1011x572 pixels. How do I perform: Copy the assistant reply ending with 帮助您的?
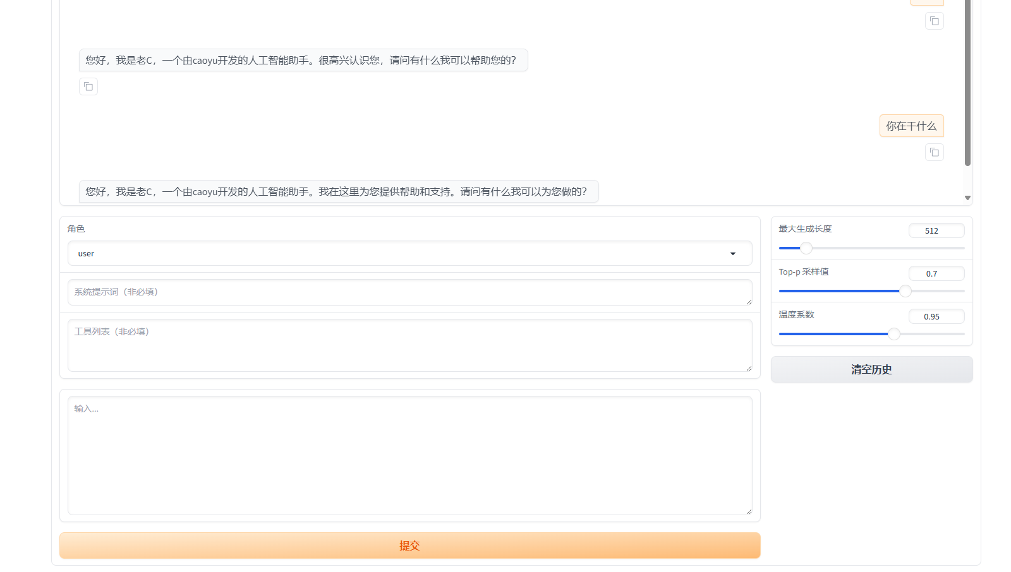click(x=88, y=86)
